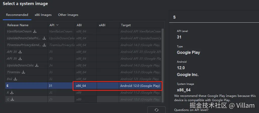The height and width of the screenshot is (113, 259).
Task: Click the xABI column header
Action: point(102,25)
